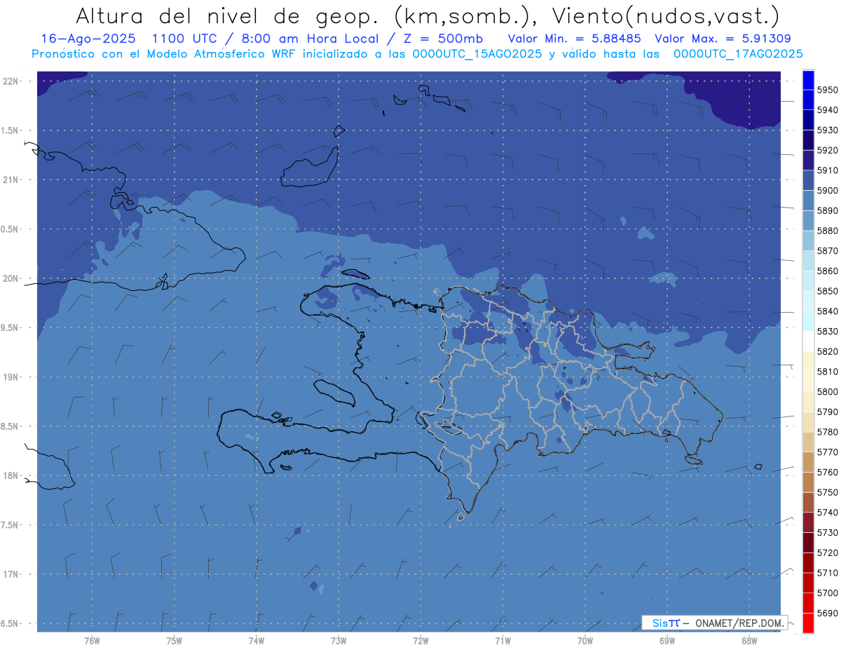
Task: Click the '21N' latitude label
Action: click(x=11, y=180)
